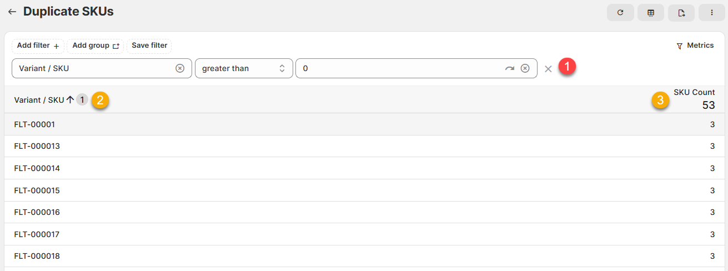
Task: Open the Metrics filter
Action: tap(695, 46)
